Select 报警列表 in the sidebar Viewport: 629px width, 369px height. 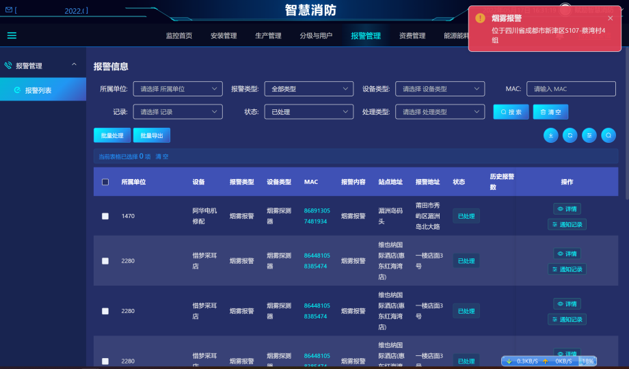click(43, 90)
